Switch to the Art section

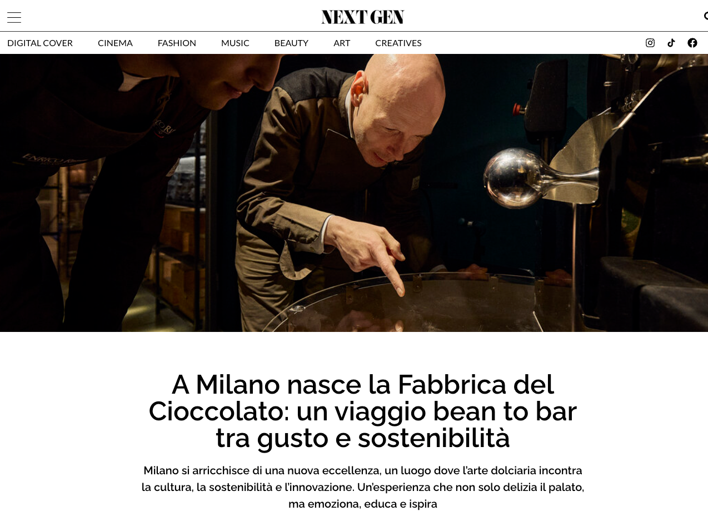tap(342, 43)
